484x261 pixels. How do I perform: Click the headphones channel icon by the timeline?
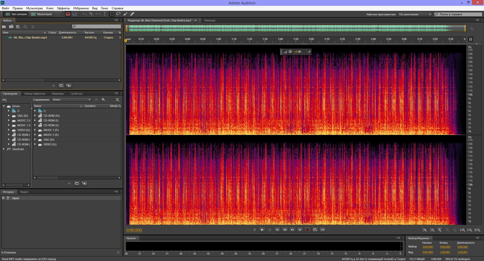point(471,39)
